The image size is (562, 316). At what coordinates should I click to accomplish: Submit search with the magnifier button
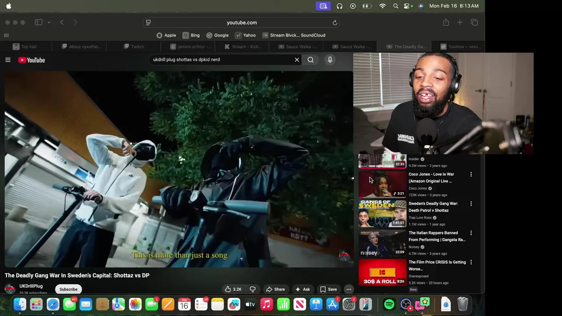click(x=310, y=60)
